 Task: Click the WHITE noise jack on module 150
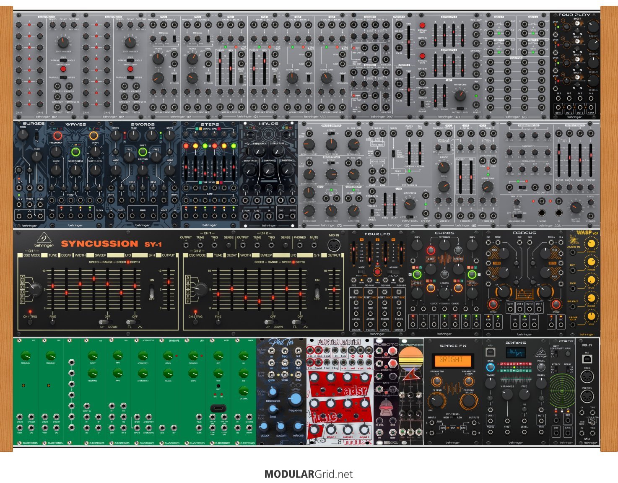371,179
